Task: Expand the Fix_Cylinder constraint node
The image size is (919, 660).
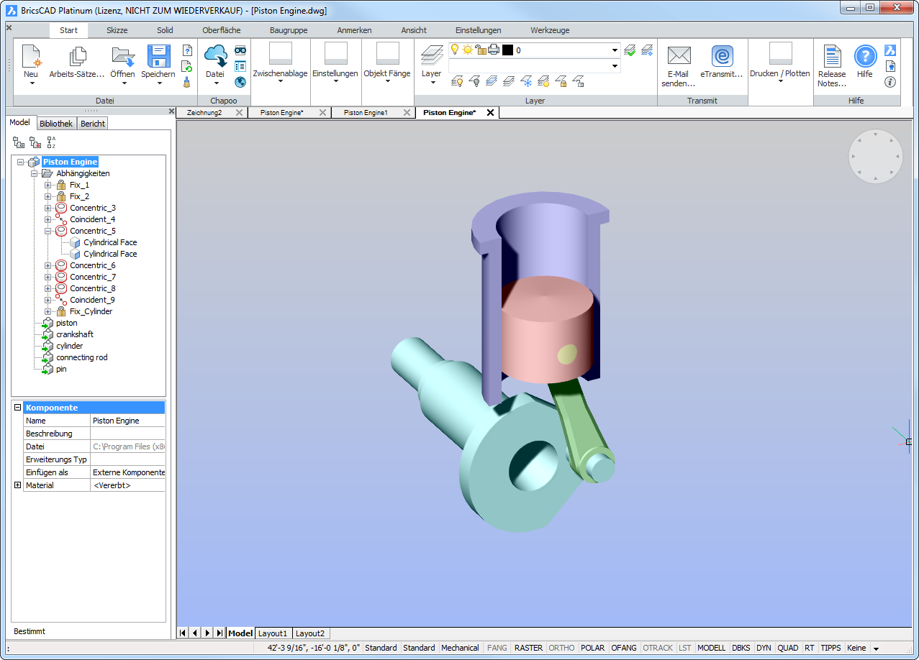Action: pyautogui.click(x=48, y=311)
